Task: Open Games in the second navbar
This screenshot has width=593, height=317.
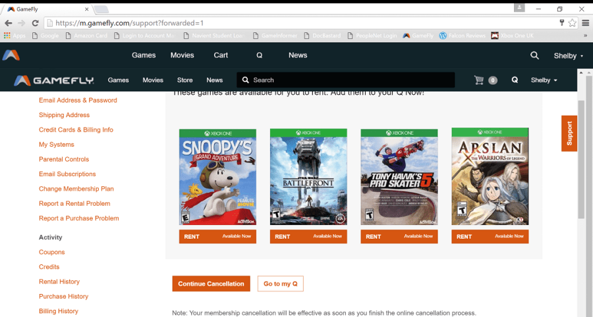Action: pos(118,80)
